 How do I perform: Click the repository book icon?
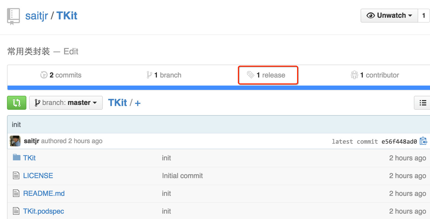point(13,16)
